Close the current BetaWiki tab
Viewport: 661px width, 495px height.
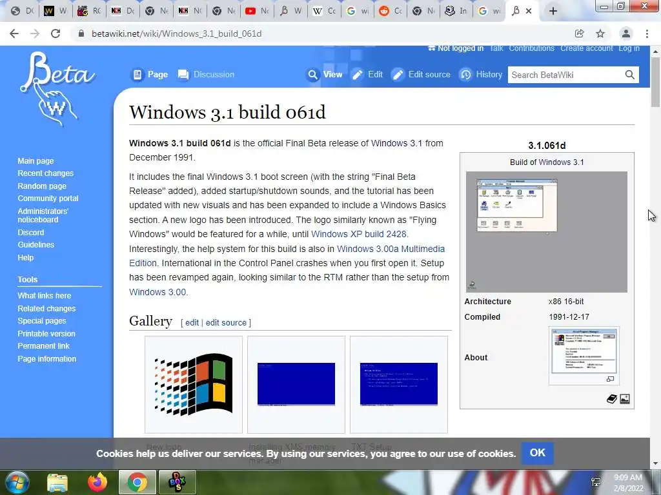pos(529,12)
